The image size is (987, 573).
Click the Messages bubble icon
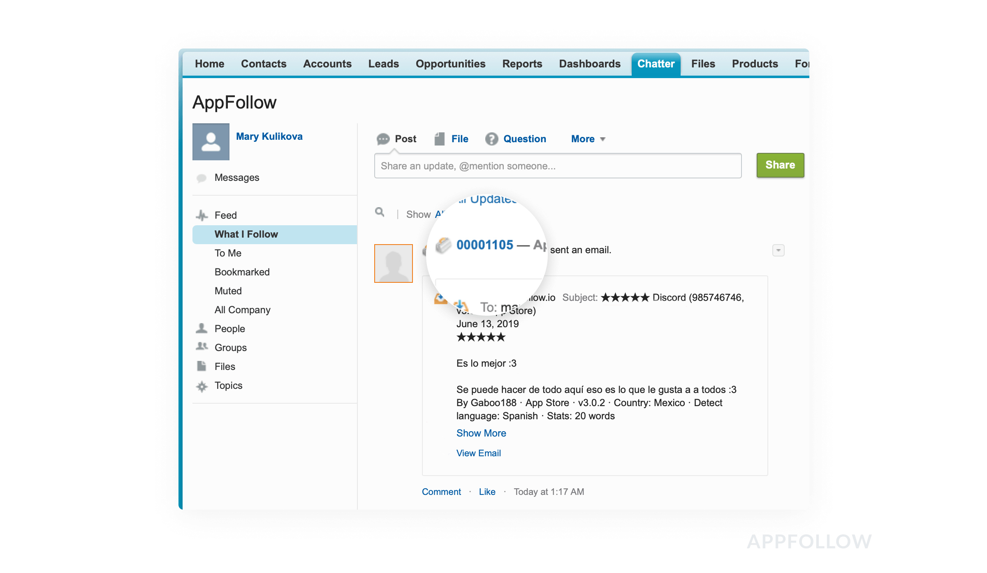tap(202, 178)
